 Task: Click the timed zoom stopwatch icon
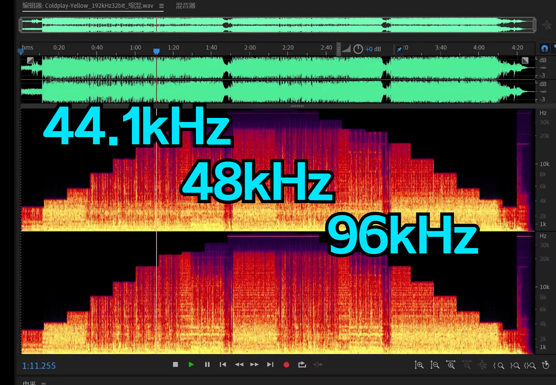(x=546, y=365)
